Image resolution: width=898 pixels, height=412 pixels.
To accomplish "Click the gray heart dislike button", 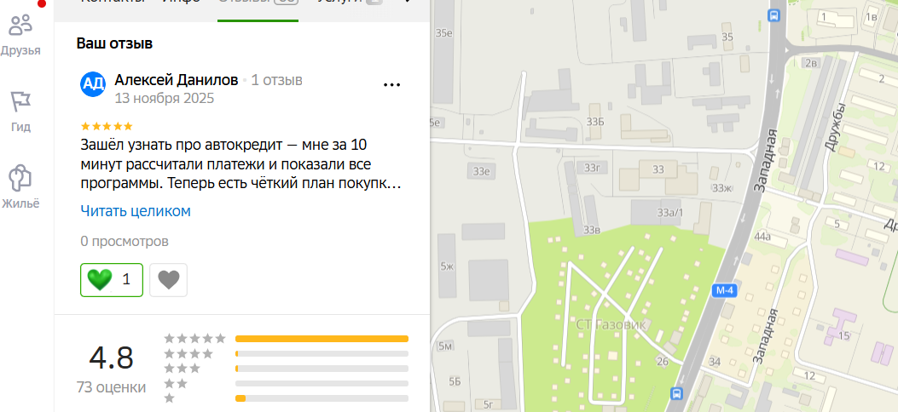I will coord(168,280).
